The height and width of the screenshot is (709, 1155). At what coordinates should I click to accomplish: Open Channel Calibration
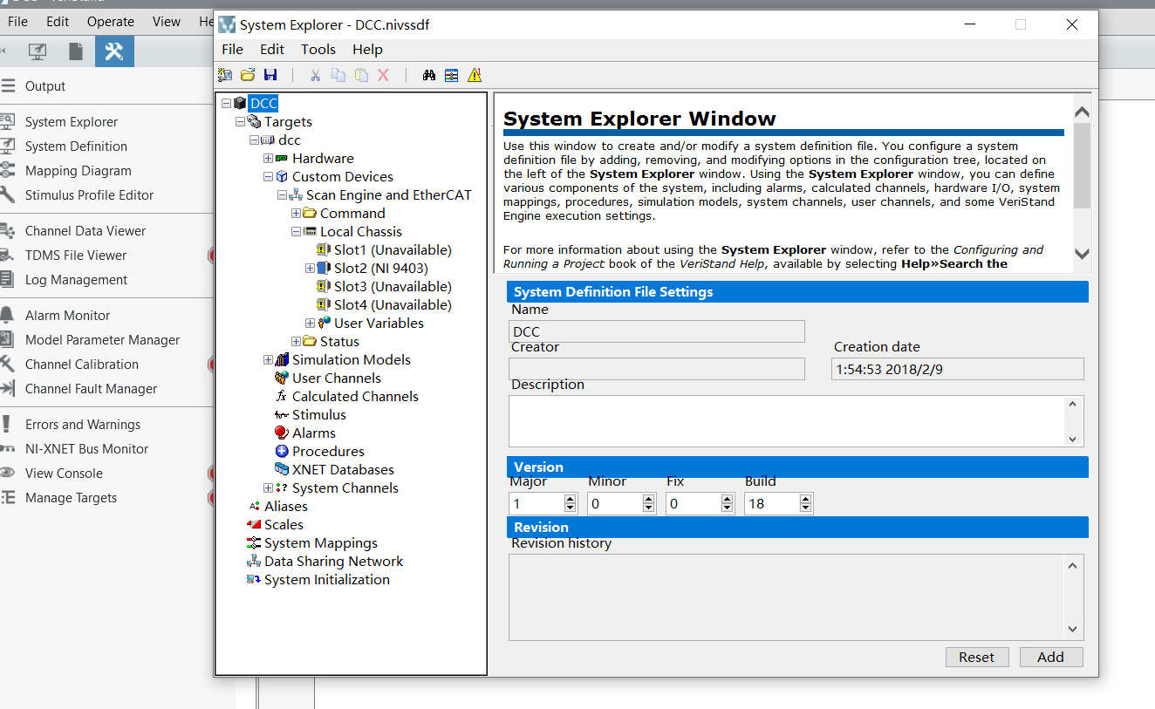pyautogui.click(x=79, y=364)
